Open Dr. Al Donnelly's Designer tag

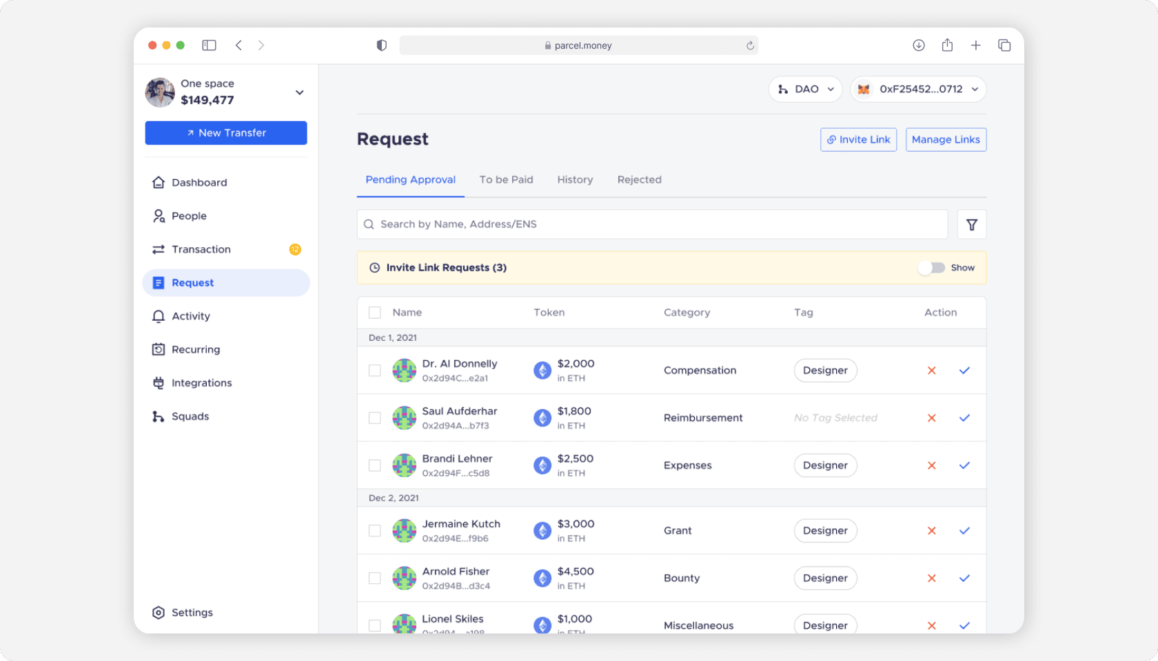[825, 370]
